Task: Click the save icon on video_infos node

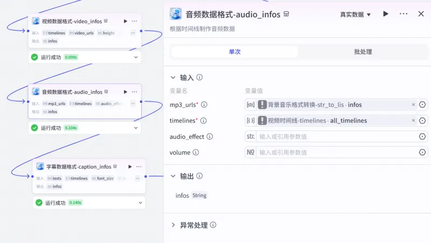Action: (106, 21)
